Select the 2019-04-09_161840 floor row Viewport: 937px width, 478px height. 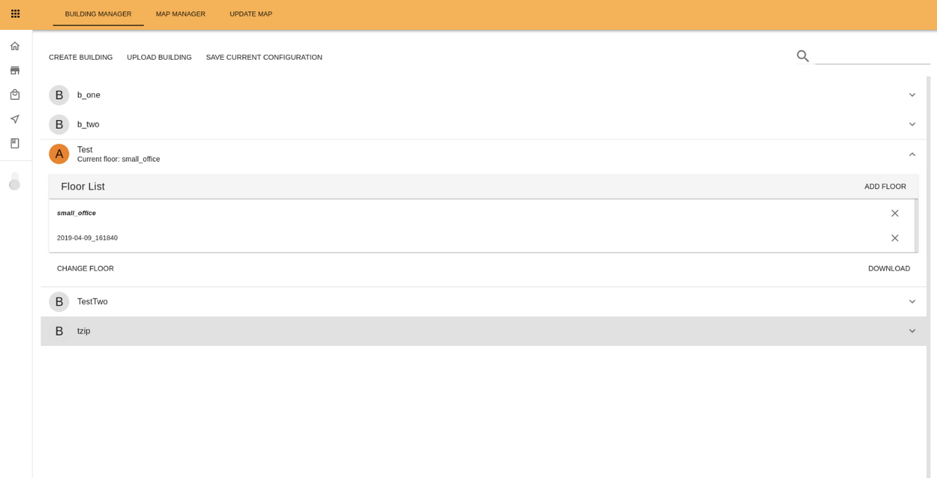[x=481, y=238]
